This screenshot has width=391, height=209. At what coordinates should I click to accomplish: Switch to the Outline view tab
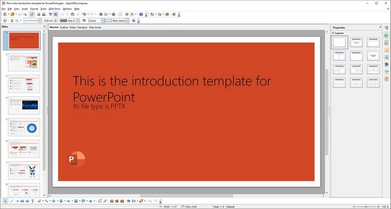point(64,28)
